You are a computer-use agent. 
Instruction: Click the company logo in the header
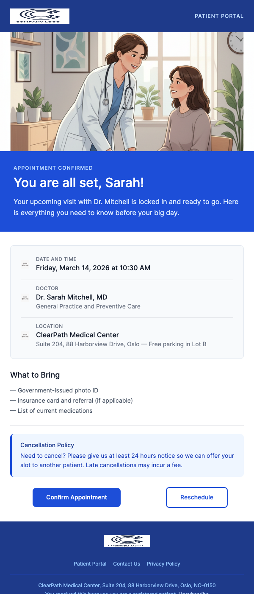pos(39,16)
